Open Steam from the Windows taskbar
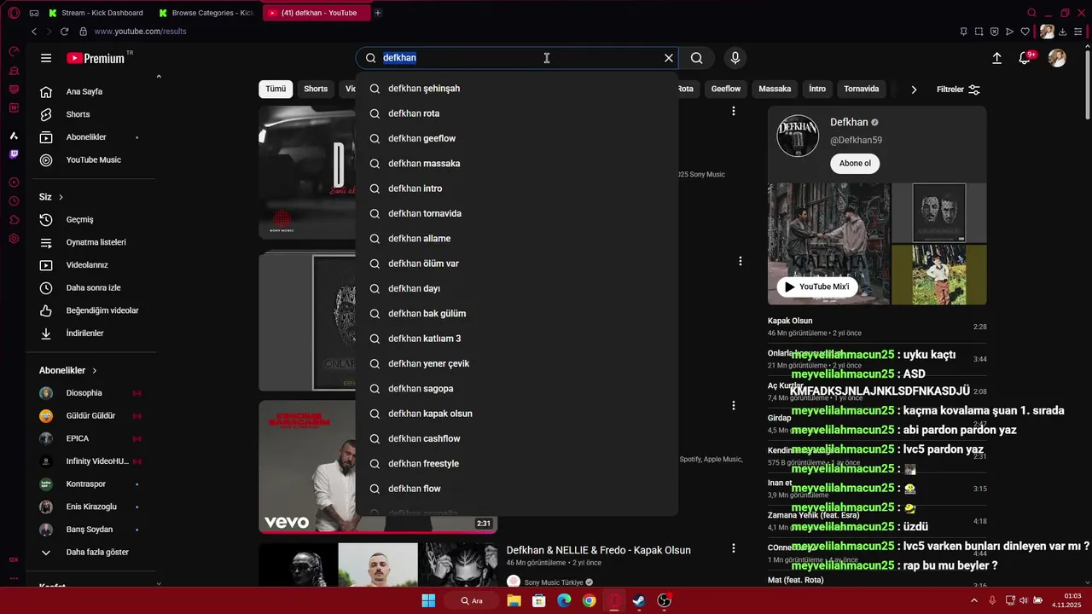This screenshot has width=1092, height=614. [x=639, y=600]
